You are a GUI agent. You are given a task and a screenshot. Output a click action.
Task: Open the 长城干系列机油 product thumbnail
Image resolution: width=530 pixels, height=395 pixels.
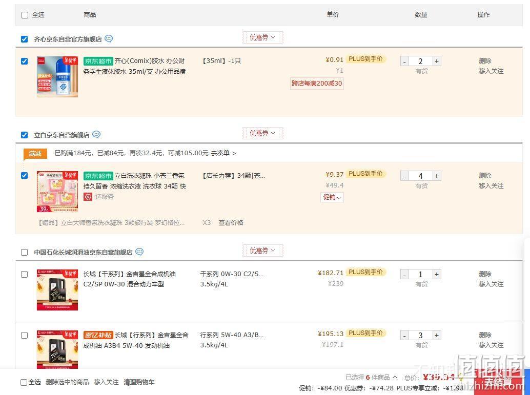pyautogui.click(x=57, y=290)
